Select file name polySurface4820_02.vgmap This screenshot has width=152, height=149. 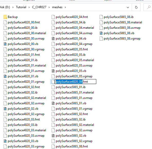click(26, 114)
